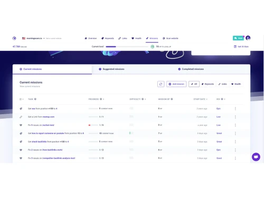
Task: Click the green level badge icon
Action: pos(153,46)
